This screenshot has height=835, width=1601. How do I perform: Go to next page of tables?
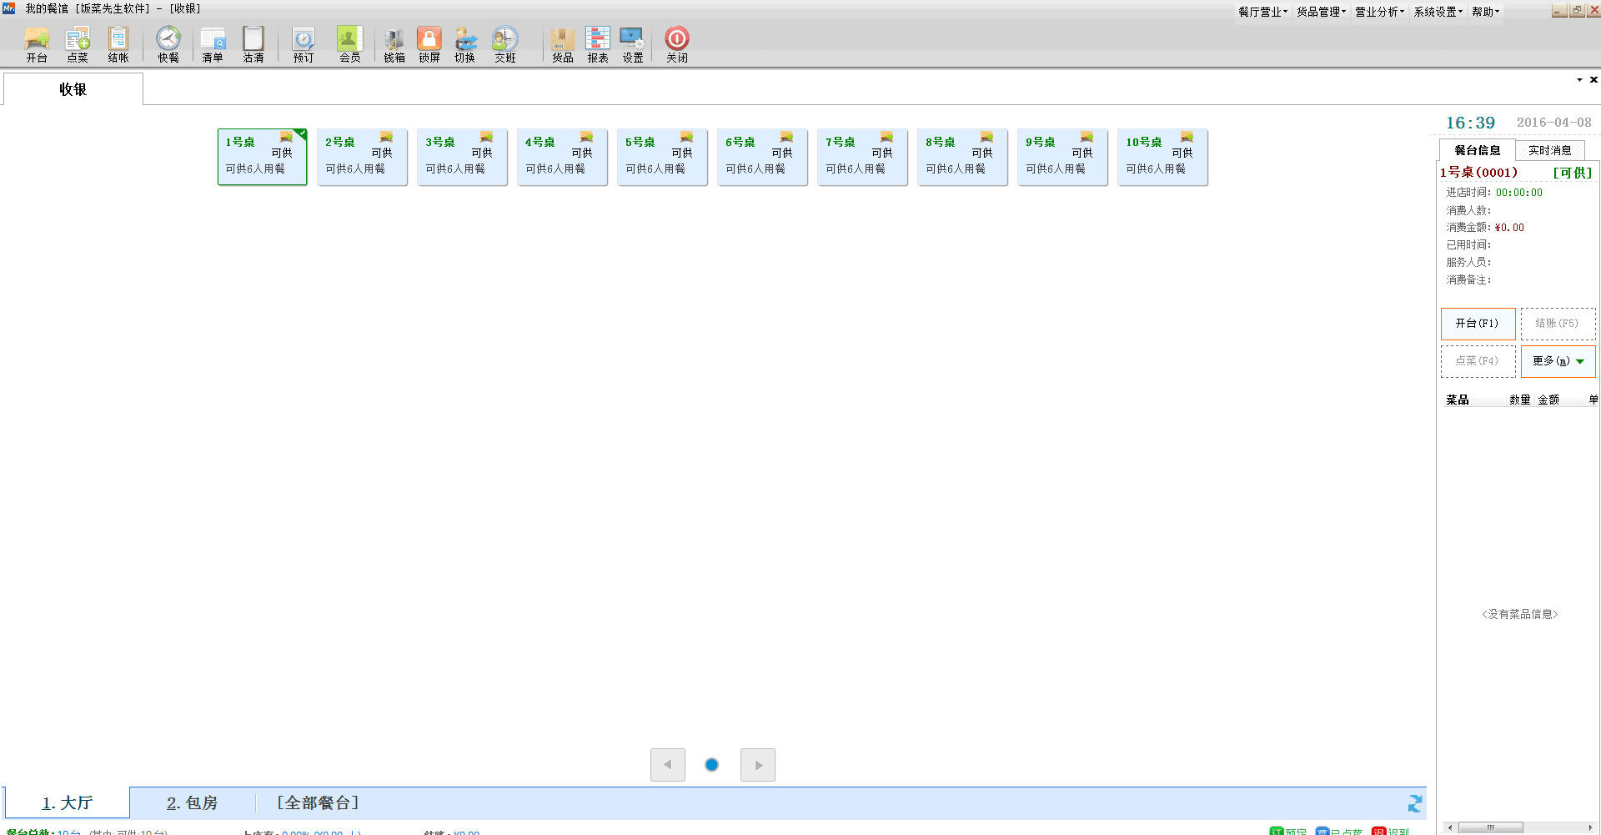point(758,765)
